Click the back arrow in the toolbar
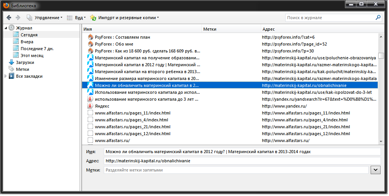 9,18
